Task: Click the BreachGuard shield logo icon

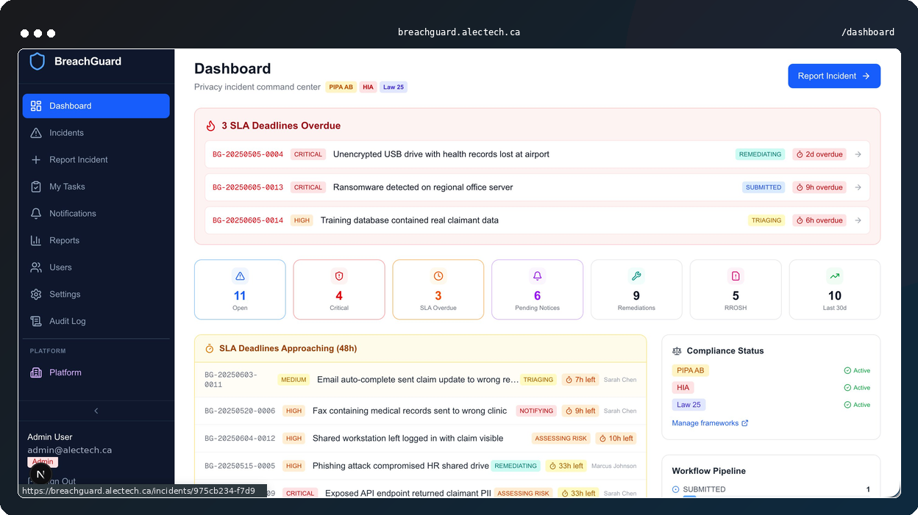Action: 37,62
